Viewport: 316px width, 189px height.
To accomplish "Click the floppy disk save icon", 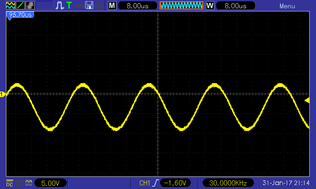I will (89, 5).
